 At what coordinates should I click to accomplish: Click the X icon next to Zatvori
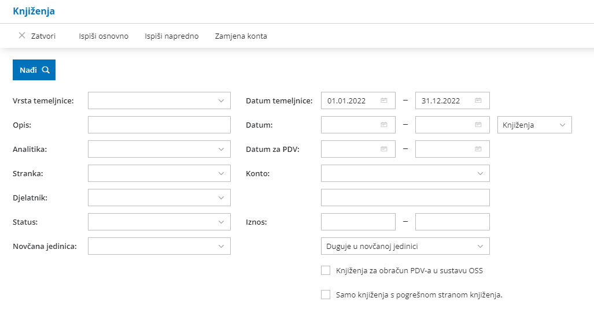click(x=22, y=36)
